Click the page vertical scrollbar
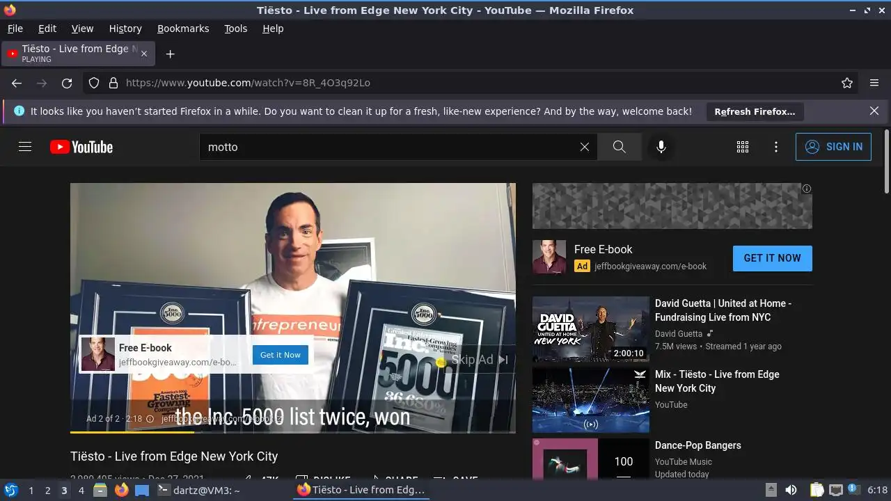 [886, 161]
